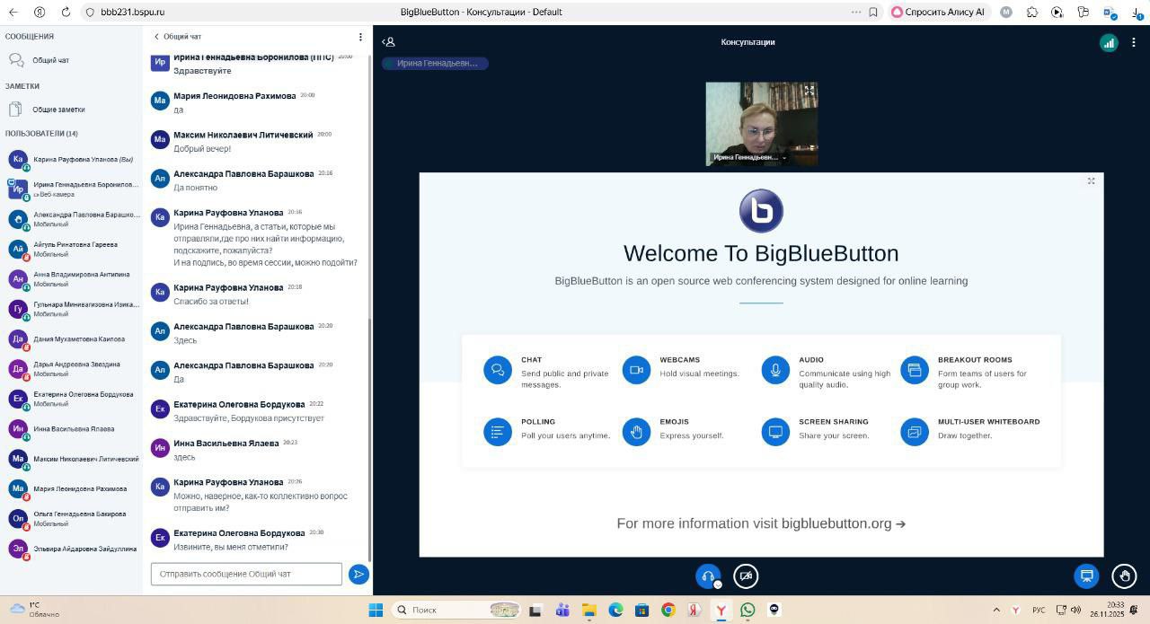Click the chat message input field
The image size is (1150, 624).
coord(246,574)
